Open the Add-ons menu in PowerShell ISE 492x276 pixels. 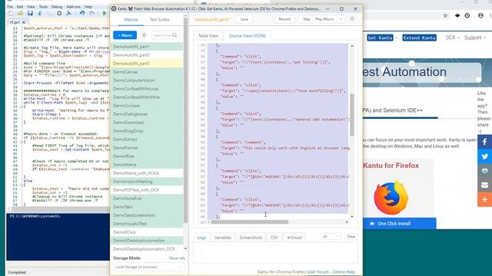[x=74, y=7]
